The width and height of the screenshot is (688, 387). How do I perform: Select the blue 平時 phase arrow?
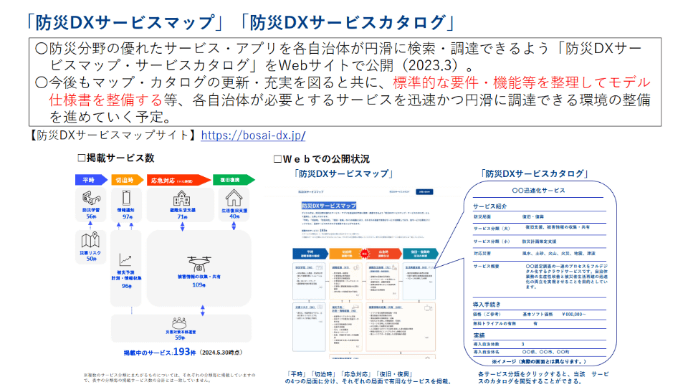(91, 180)
